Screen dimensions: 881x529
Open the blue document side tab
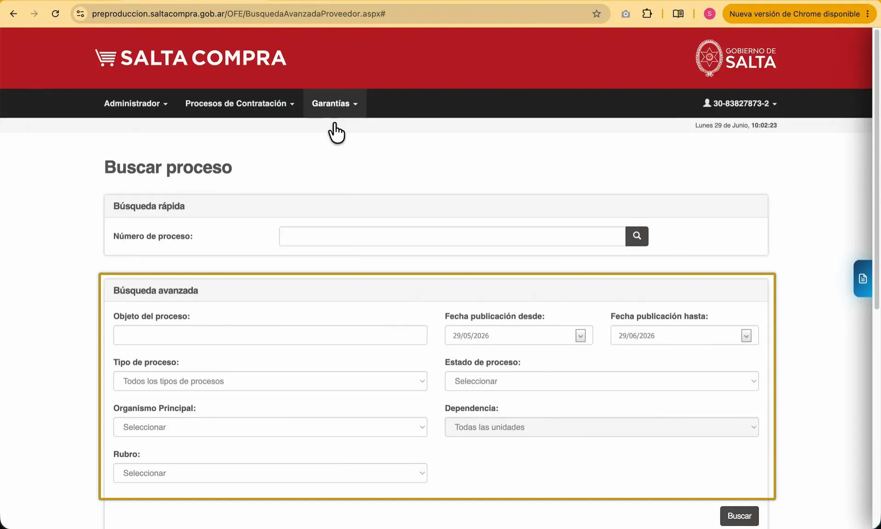[863, 279]
